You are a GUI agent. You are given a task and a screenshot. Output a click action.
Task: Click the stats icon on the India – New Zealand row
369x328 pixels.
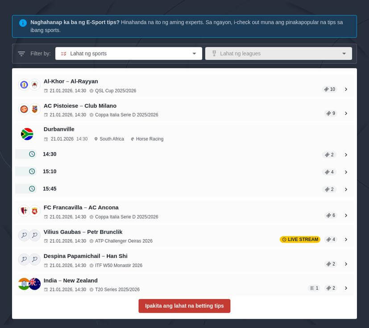[314, 288]
